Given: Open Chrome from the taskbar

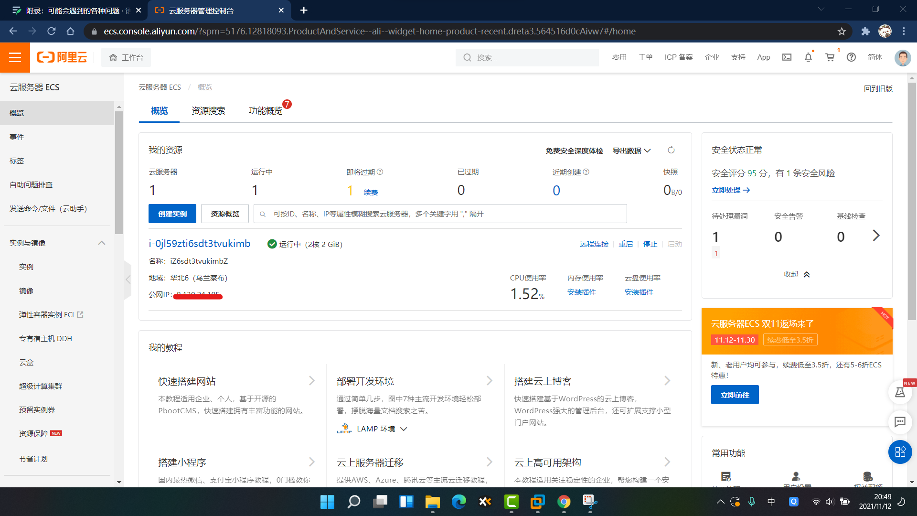Looking at the screenshot, I should (x=564, y=502).
